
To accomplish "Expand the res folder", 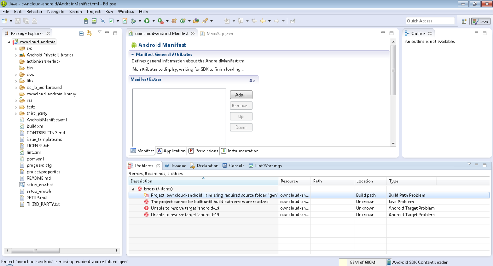I will coord(16,100).
